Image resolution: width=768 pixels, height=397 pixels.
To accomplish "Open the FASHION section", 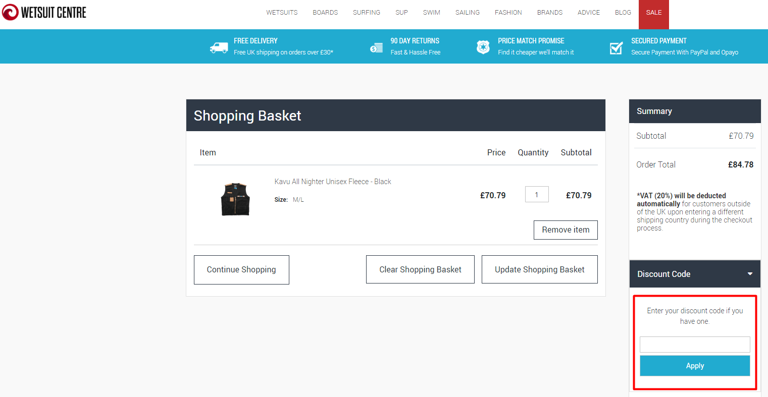I will click(x=508, y=12).
